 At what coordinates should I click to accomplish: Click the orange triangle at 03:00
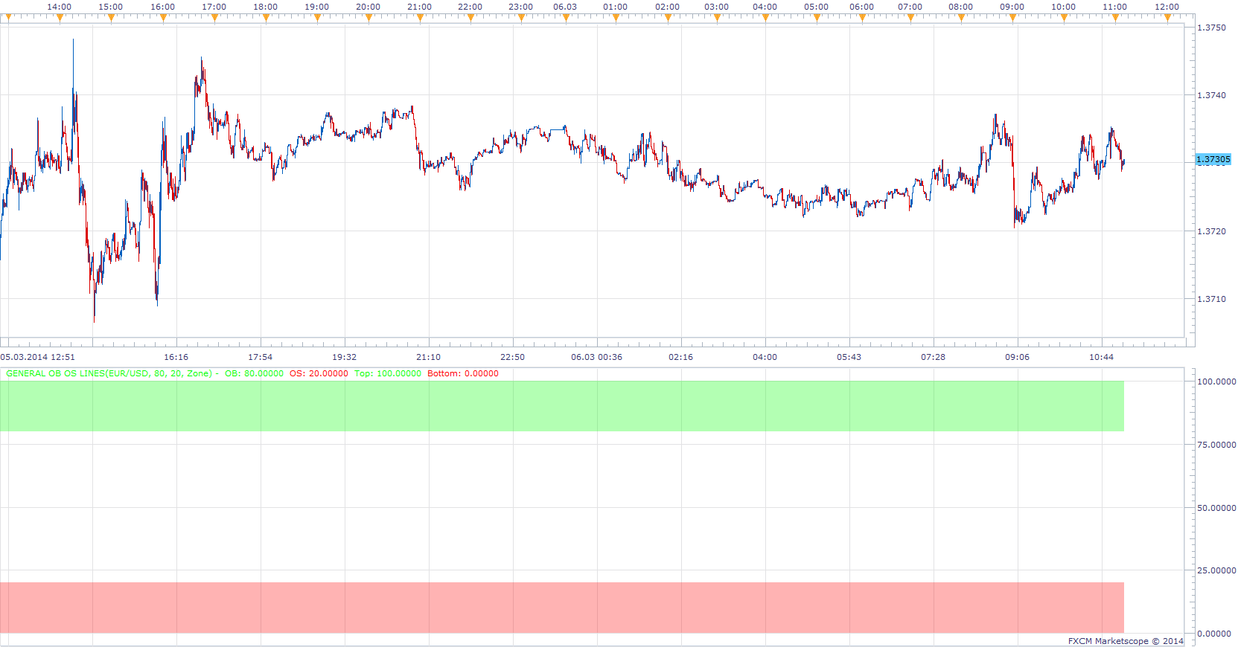(x=717, y=19)
